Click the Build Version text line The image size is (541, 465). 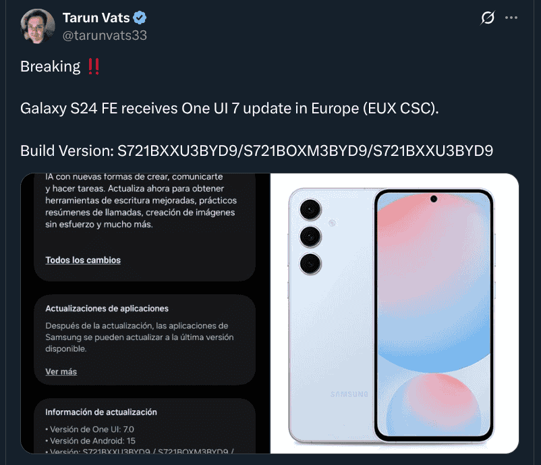(257, 151)
